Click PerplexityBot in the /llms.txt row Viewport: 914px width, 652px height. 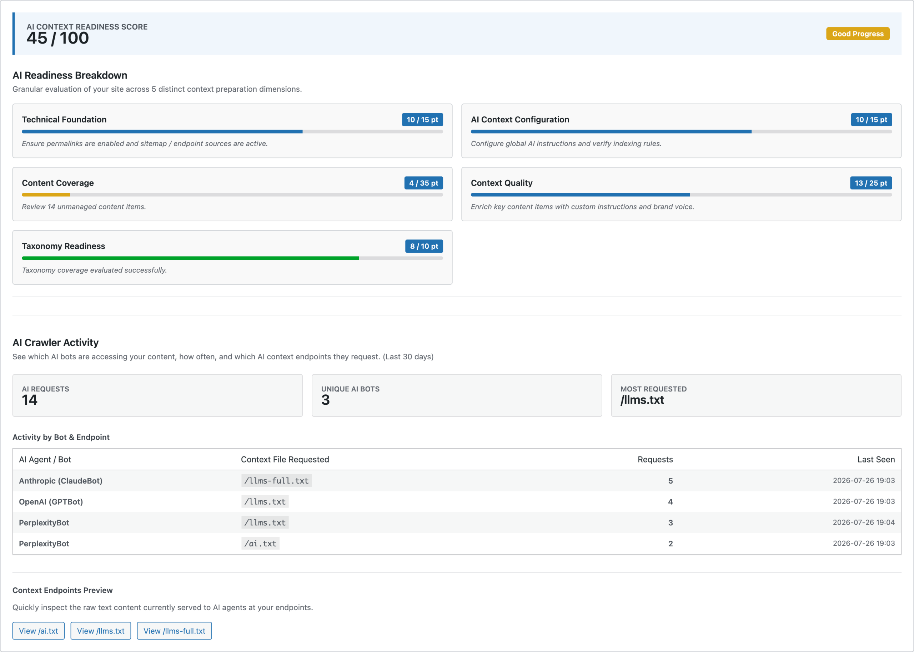pyautogui.click(x=44, y=523)
